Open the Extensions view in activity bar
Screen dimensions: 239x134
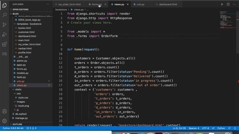[x=4, y=44]
